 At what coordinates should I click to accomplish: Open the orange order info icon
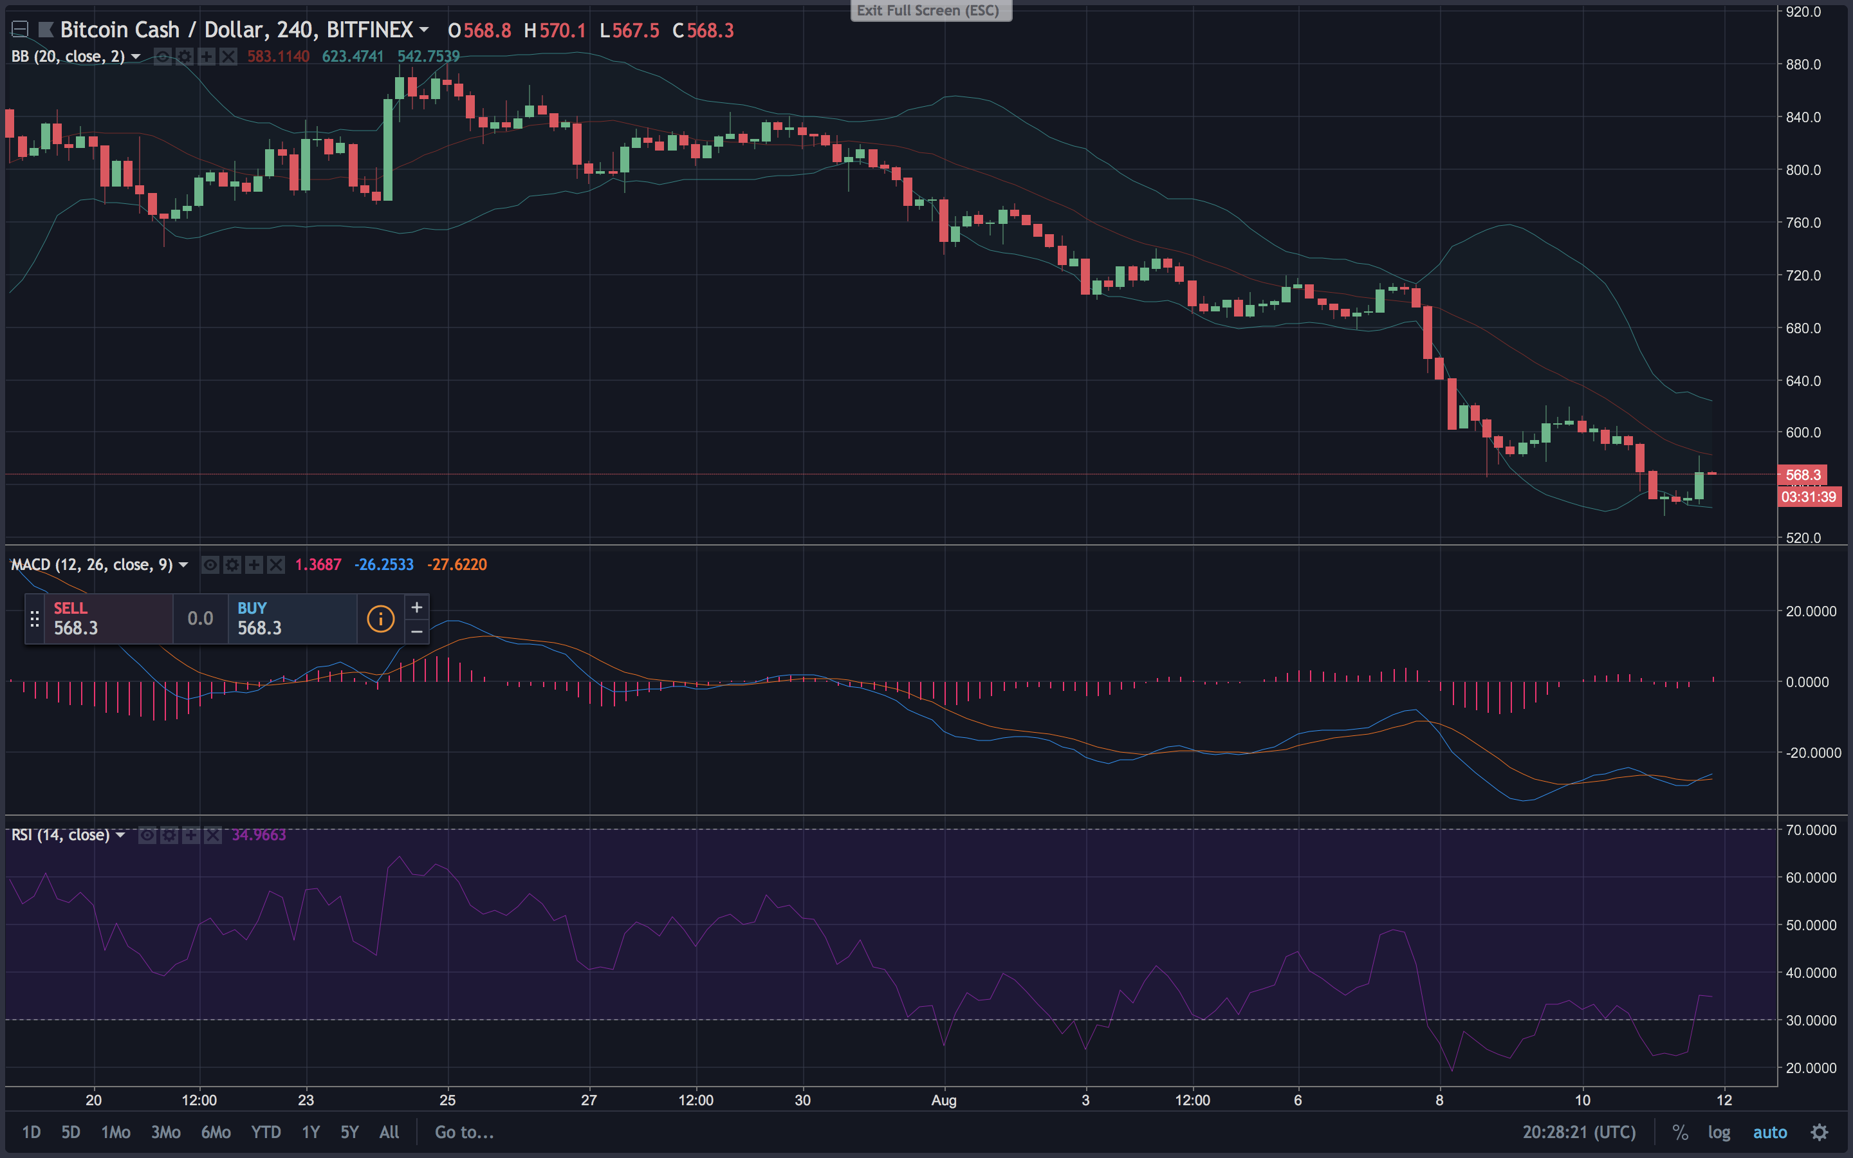point(380,619)
